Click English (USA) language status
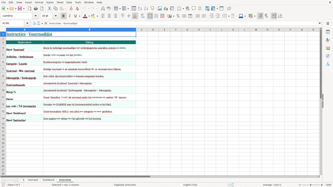Image resolution: width=333 pixels, height=187 pixels. [190, 185]
